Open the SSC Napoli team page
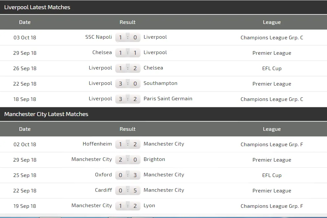Image resolution: width=327 pixels, height=218 pixels. pyautogui.click(x=98, y=37)
